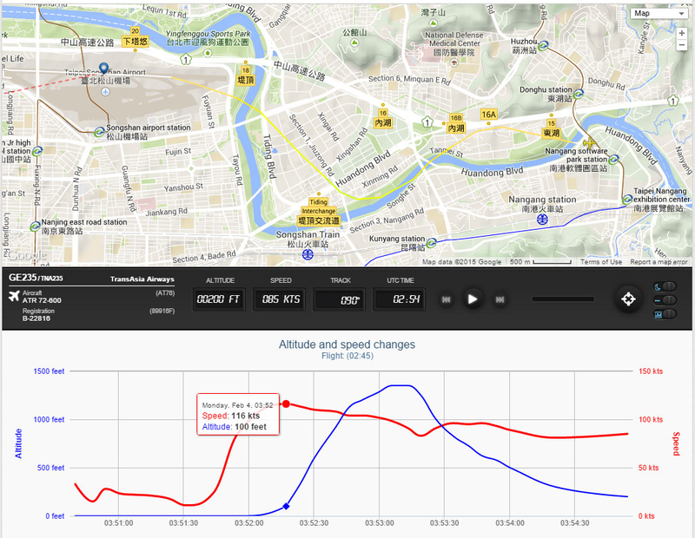Click the GE235 flight number
The height and width of the screenshot is (538, 695).
pos(23,278)
